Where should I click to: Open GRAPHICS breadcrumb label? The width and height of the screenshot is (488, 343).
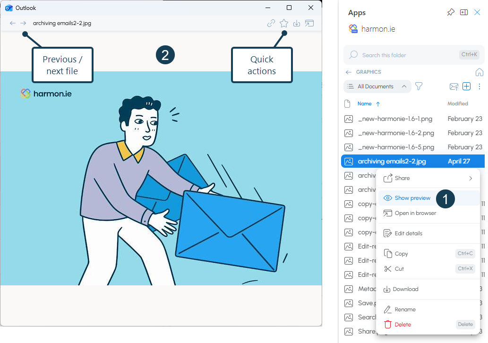(x=368, y=72)
